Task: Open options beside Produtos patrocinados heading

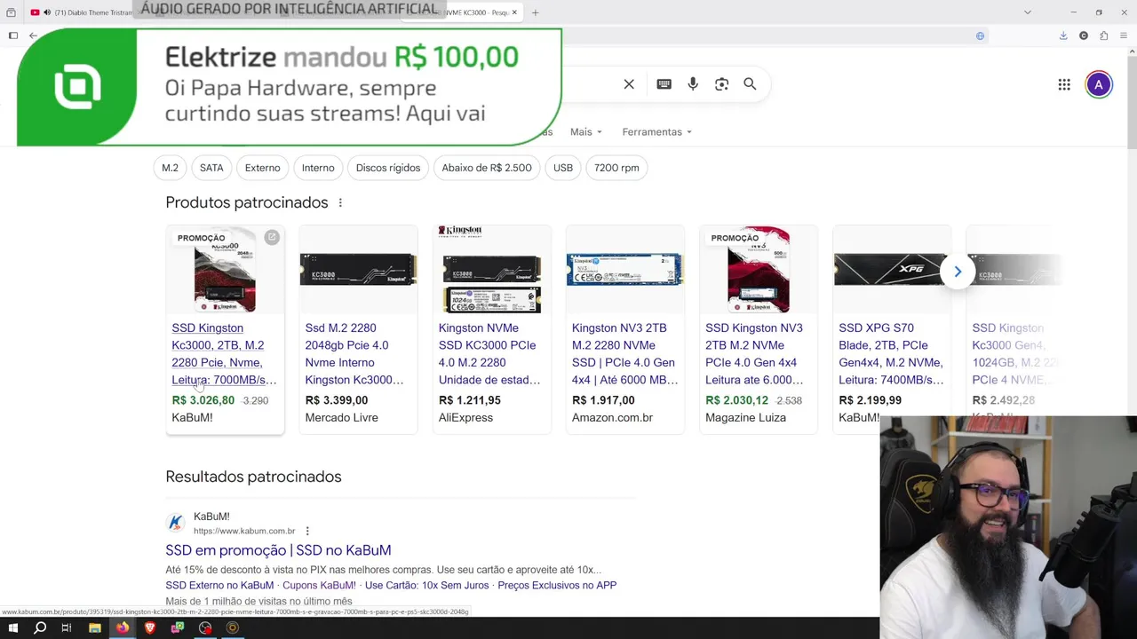Action: 340,202
